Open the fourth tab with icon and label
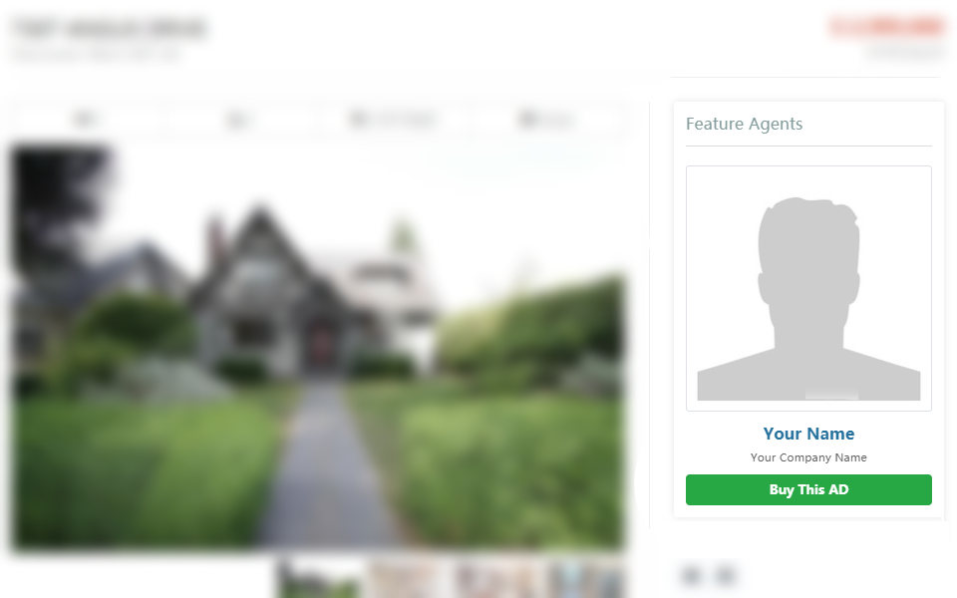The height and width of the screenshot is (598, 957). click(x=545, y=119)
